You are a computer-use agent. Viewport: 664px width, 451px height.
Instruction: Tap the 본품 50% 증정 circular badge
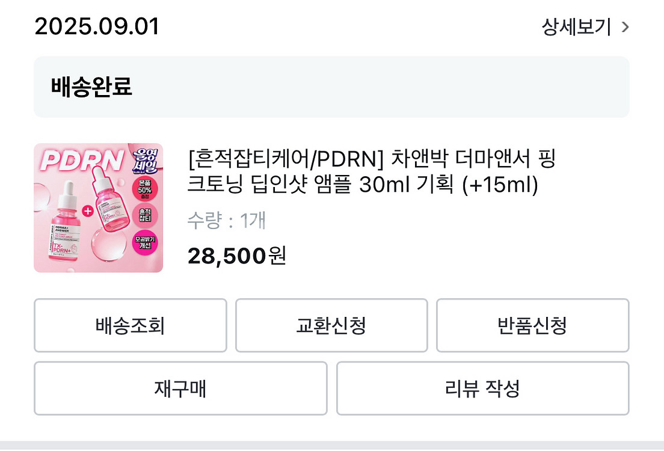click(145, 189)
